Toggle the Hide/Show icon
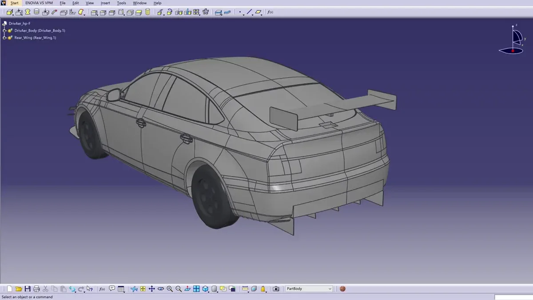This screenshot has height=300, width=533. point(223,289)
